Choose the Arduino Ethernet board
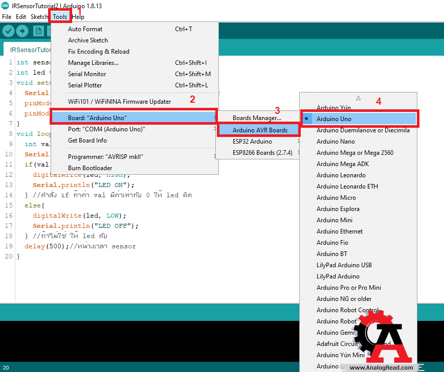 pyautogui.click(x=358, y=231)
